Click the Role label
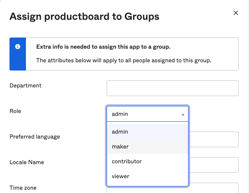 15,111
